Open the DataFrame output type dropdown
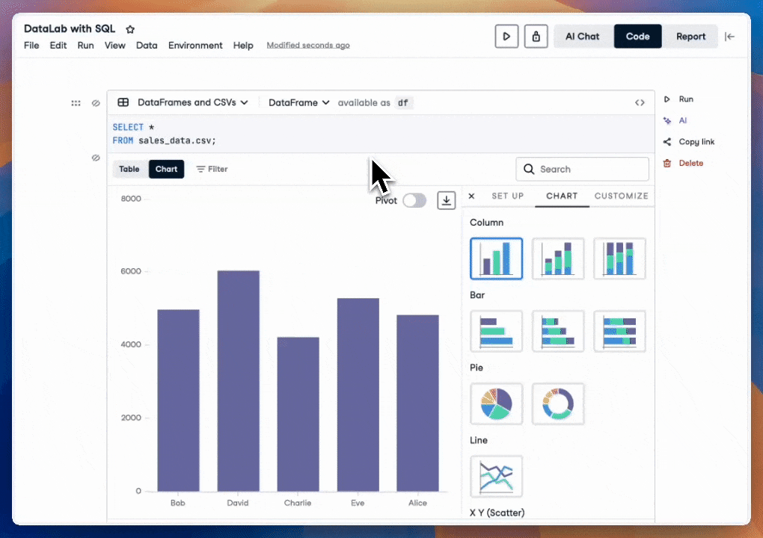 [298, 102]
